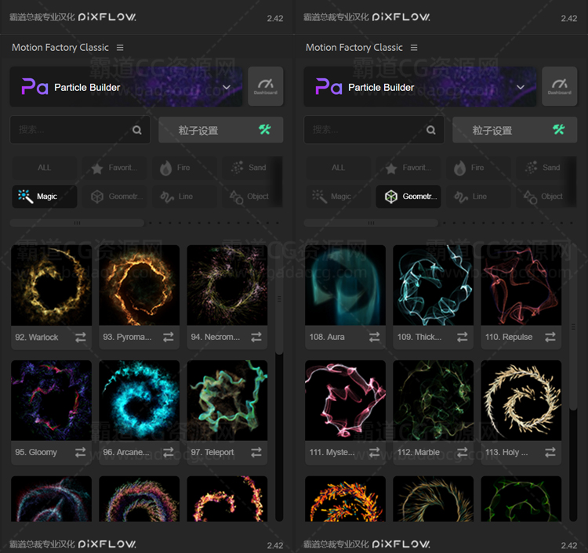Image resolution: width=588 pixels, height=553 pixels.
Task: Open 粒子设置 button in left panel
Action: tap(221, 129)
